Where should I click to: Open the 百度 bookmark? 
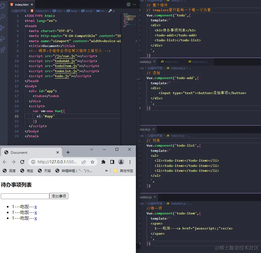pyautogui.click(x=9, y=171)
